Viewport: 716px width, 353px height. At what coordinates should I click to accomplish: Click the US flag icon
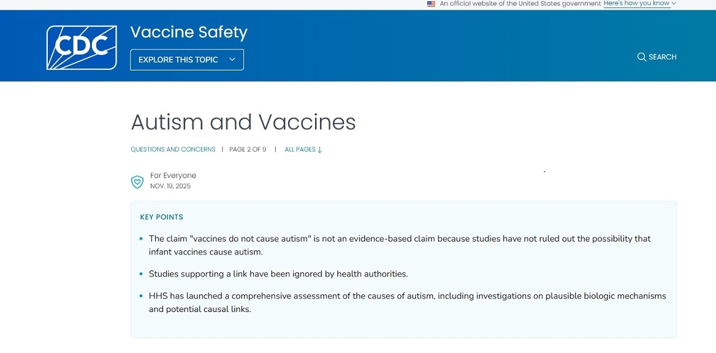point(432,4)
